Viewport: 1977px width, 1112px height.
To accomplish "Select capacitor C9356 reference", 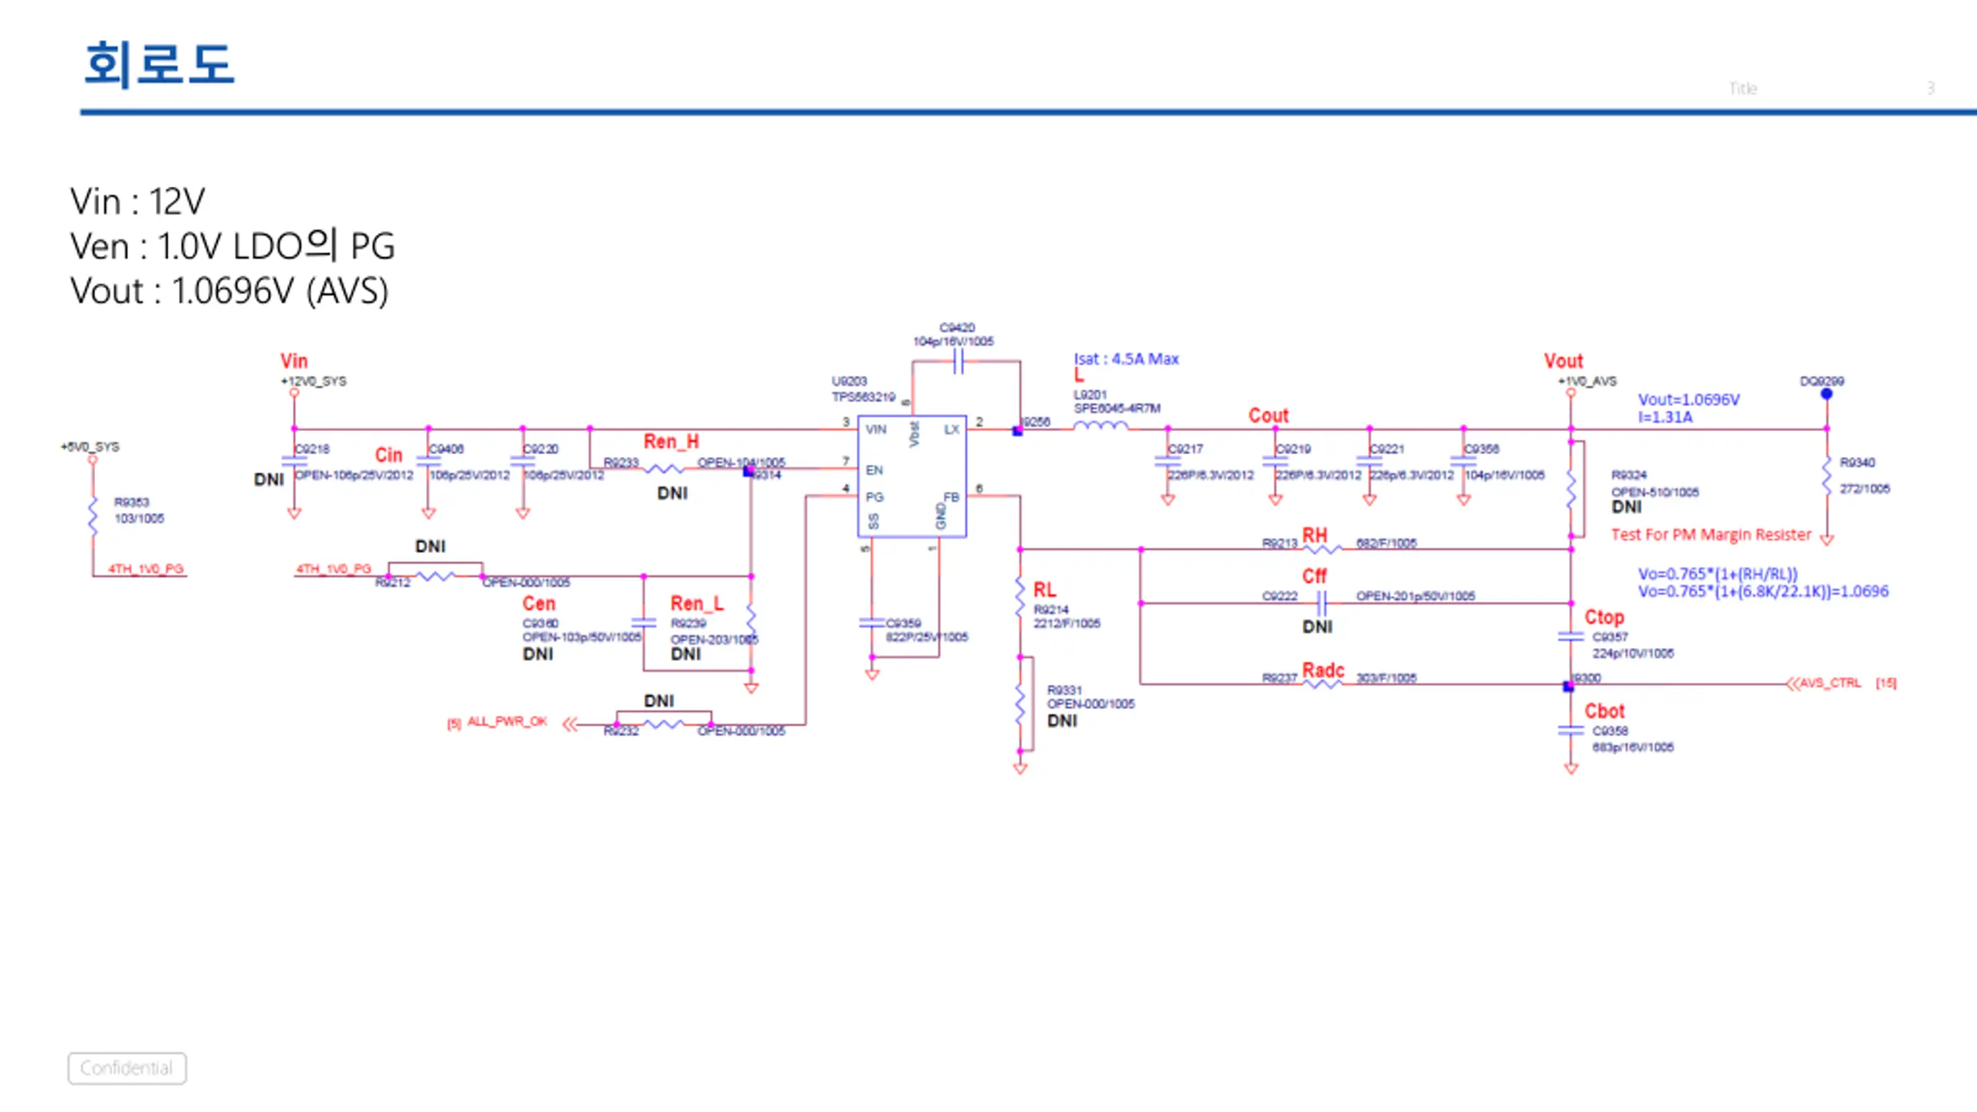I will [x=1482, y=449].
